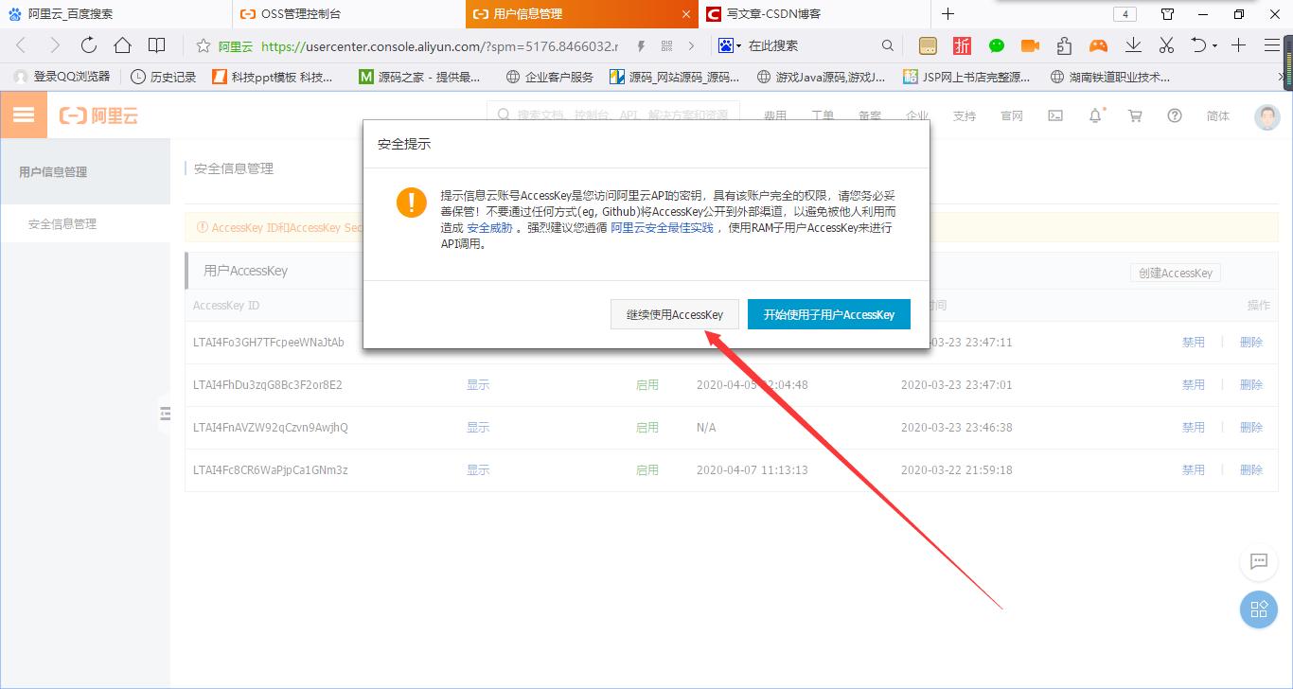Open the game controller toolbar icon
1293x689 pixels.
[x=1098, y=45]
